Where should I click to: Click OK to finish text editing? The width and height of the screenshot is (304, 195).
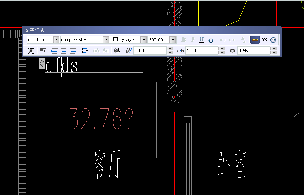coord(264,40)
